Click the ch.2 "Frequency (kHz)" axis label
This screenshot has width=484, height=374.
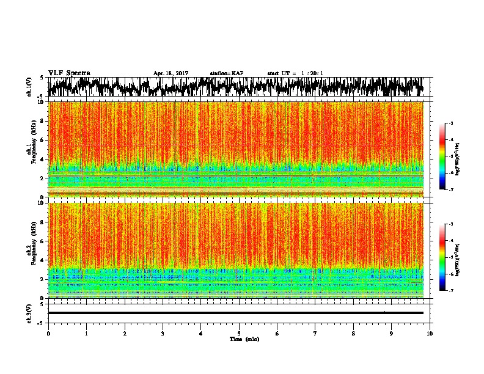click(x=34, y=243)
